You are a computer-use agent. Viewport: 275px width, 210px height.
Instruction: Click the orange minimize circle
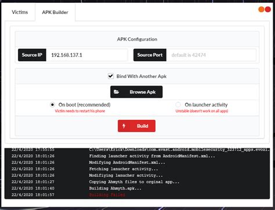[262, 9]
